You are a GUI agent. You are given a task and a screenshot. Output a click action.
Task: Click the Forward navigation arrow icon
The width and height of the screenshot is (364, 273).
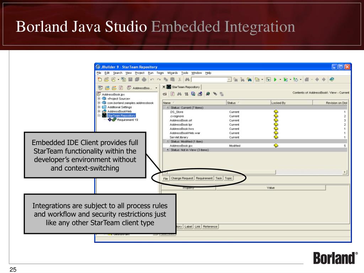323,80
